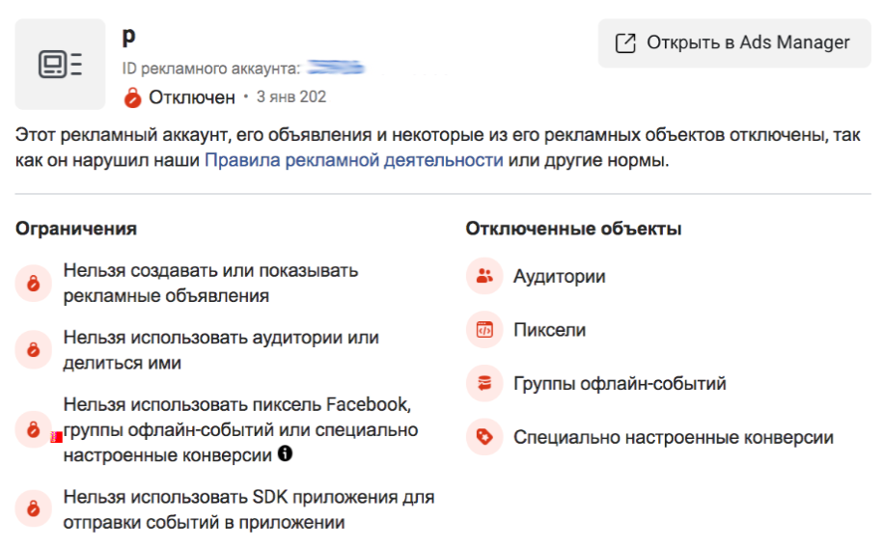Click the offline event groups icon
This screenshot has width=883, height=547.
coord(484,384)
